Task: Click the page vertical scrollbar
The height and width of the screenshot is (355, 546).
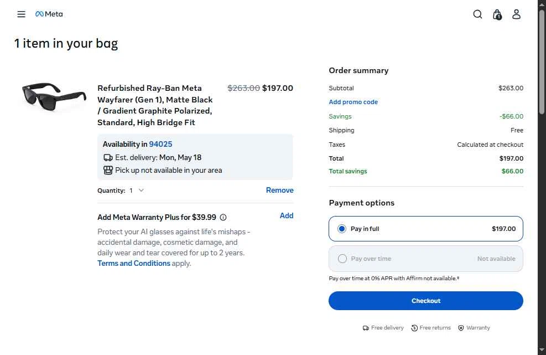Action: pos(542,177)
